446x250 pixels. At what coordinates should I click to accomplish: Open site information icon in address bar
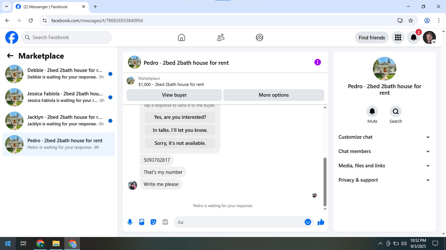pos(45,21)
